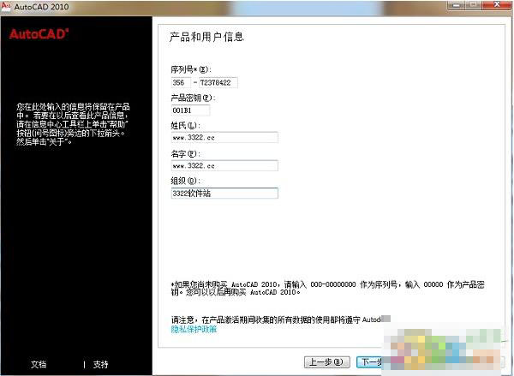Go back with 上一步 button

[327, 362]
